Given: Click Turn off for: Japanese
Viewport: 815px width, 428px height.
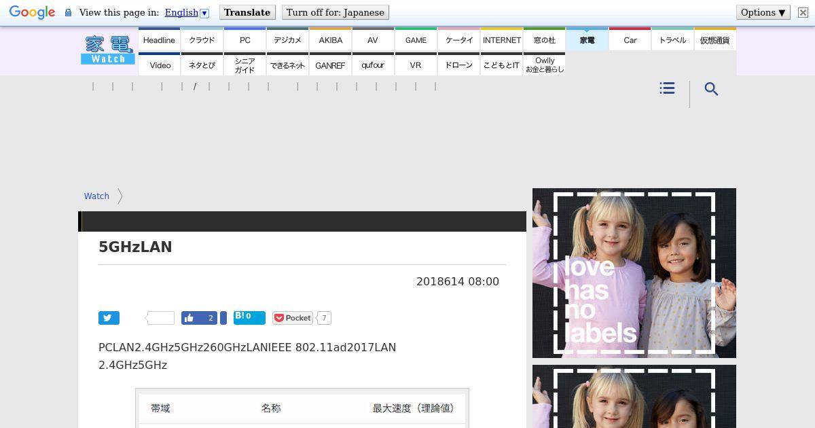Looking at the screenshot, I should [335, 12].
